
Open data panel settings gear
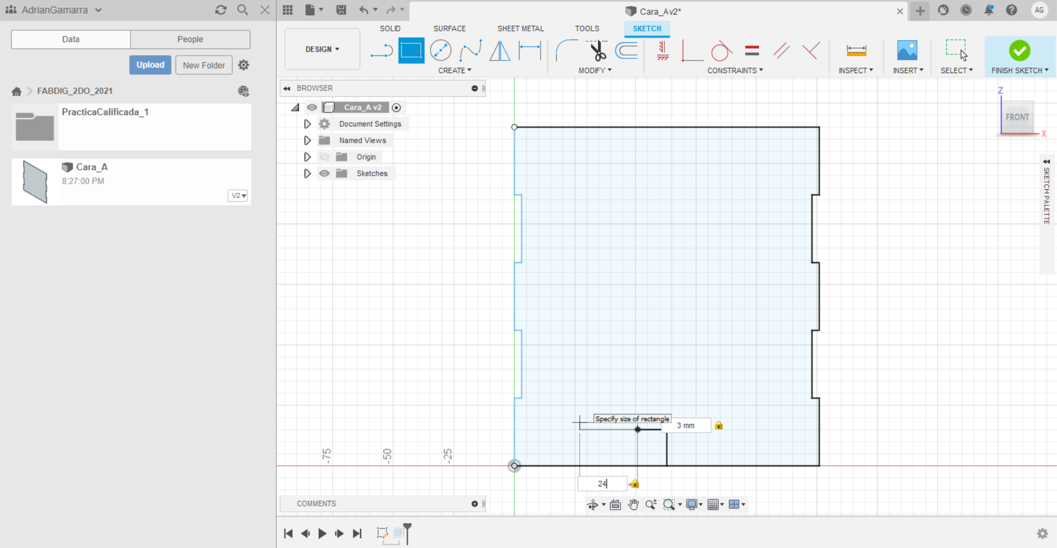244,65
